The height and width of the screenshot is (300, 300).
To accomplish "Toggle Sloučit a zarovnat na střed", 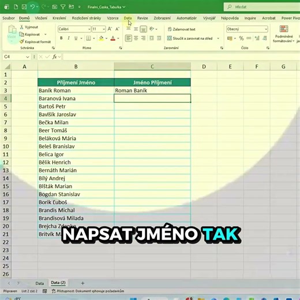I will coord(190,38).
